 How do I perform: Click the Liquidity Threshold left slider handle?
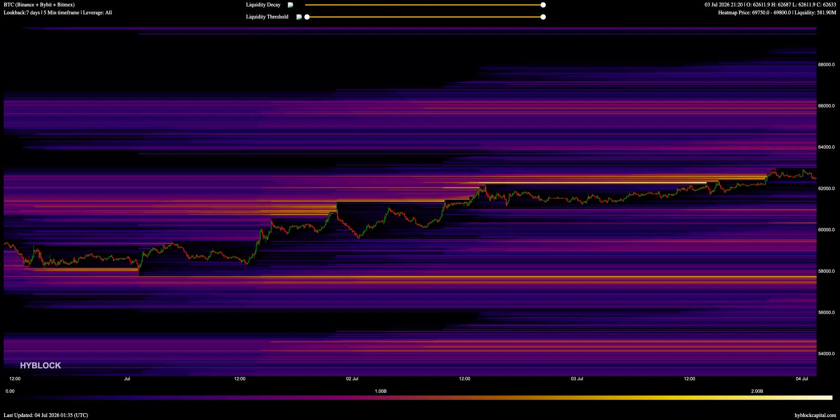307,17
